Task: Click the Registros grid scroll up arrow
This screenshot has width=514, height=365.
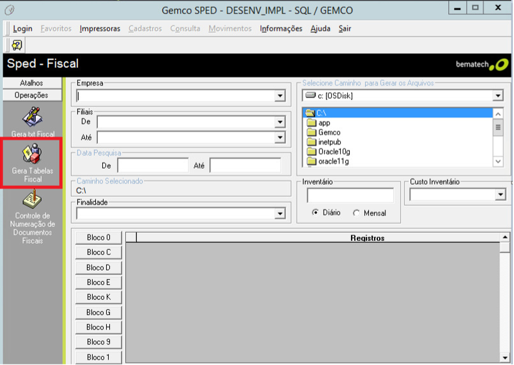Action: click(505, 237)
